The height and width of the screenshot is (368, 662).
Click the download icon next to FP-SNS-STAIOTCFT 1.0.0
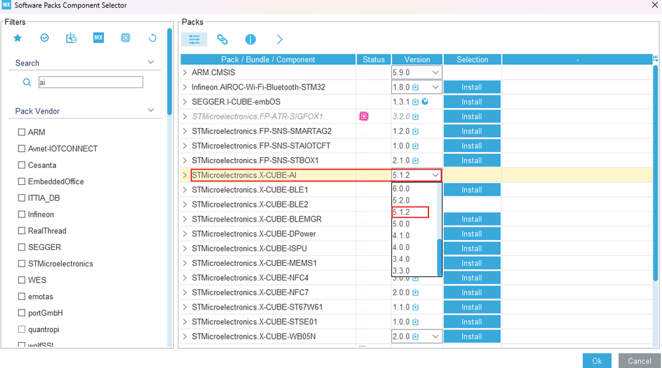[x=415, y=146]
